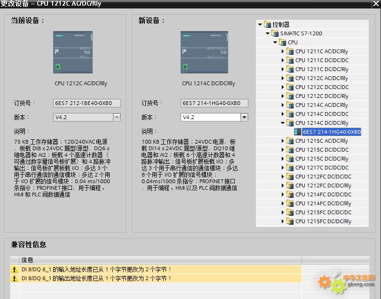
Task: Expand CPU 1212C AC/DC/Rly tree arrow
Action: click(x=283, y=78)
